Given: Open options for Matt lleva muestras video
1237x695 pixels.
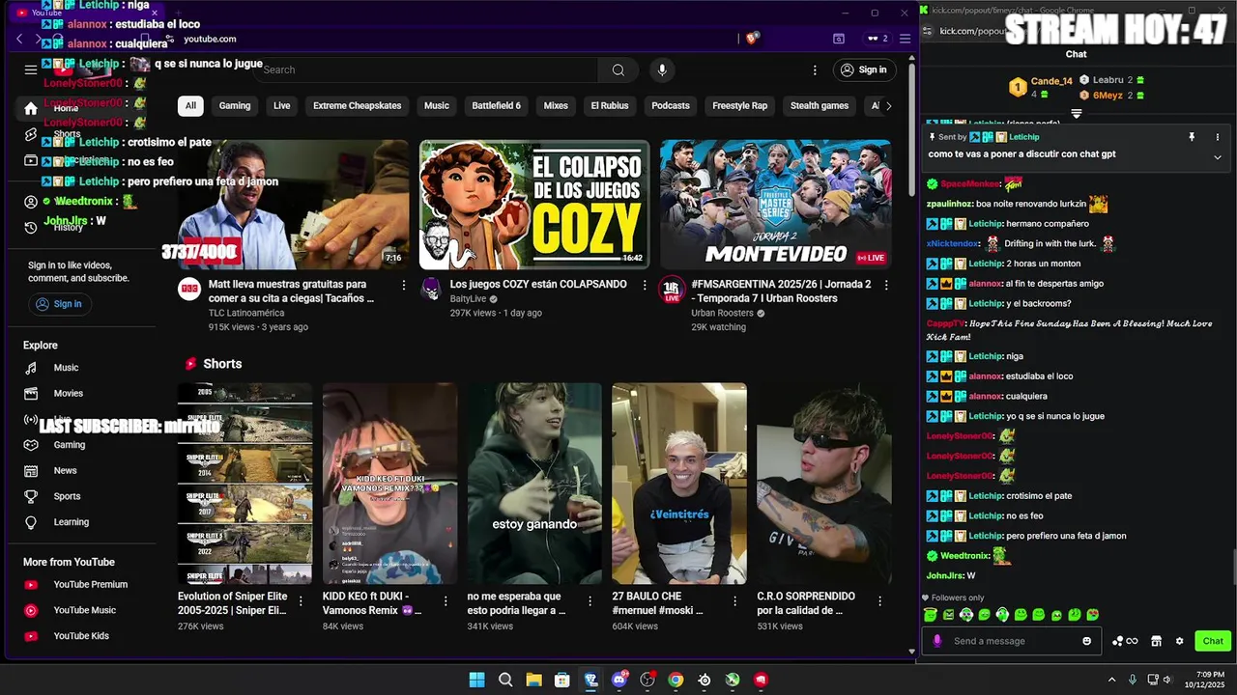Looking at the screenshot, I should coord(404,285).
